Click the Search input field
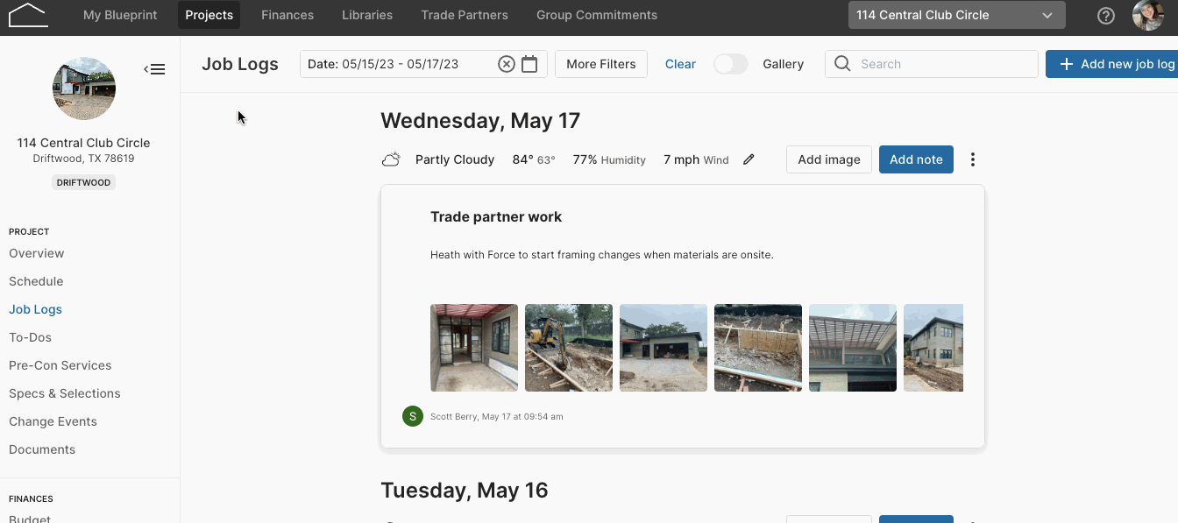 (x=931, y=64)
